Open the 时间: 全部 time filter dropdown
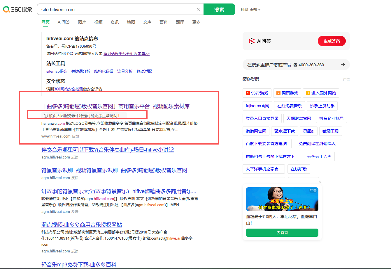391x269 pixels. coord(251,10)
